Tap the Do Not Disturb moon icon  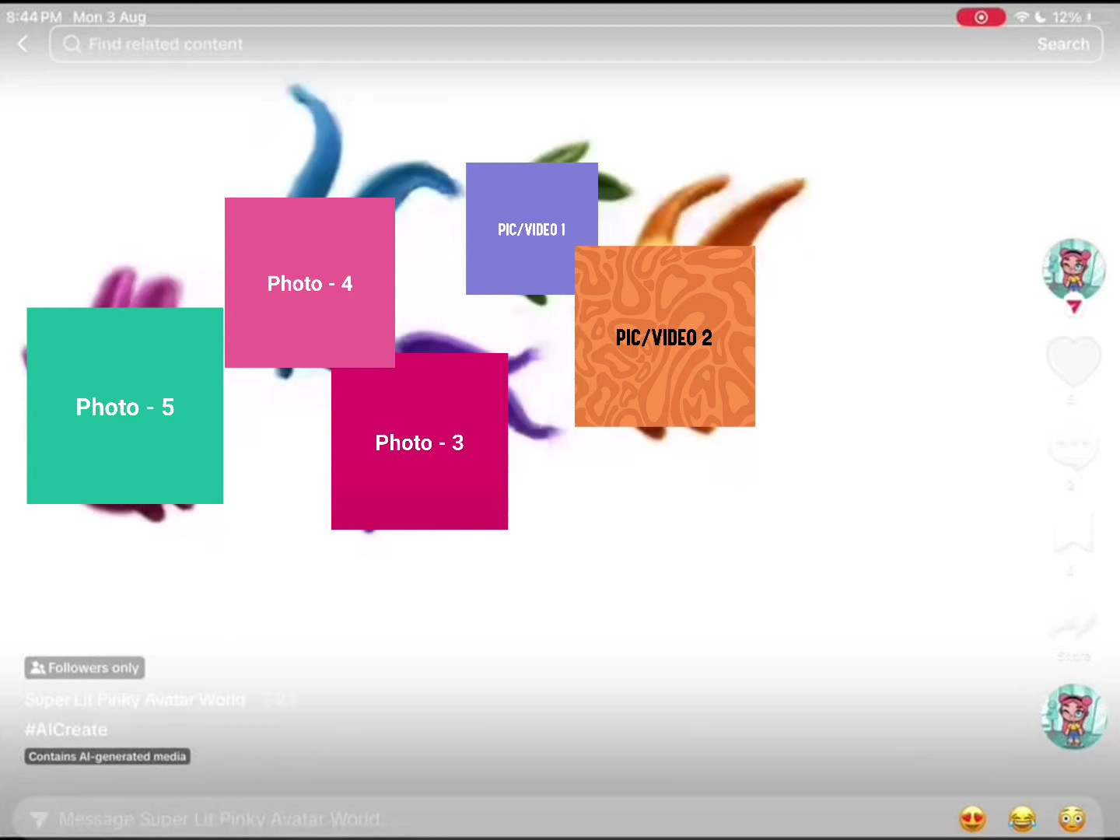click(x=1040, y=17)
